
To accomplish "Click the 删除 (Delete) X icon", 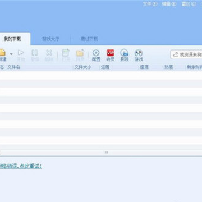I will click(49, 53).
